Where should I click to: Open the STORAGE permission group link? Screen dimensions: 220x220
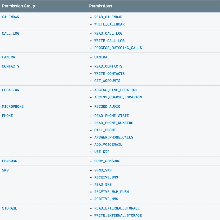pyautogui.click(x=10, y=208)
